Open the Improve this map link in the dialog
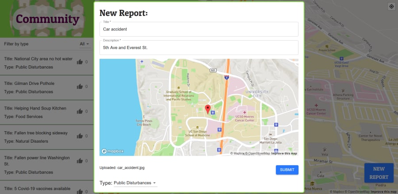Viewport: 398px width, 194px height. point(284,153)
